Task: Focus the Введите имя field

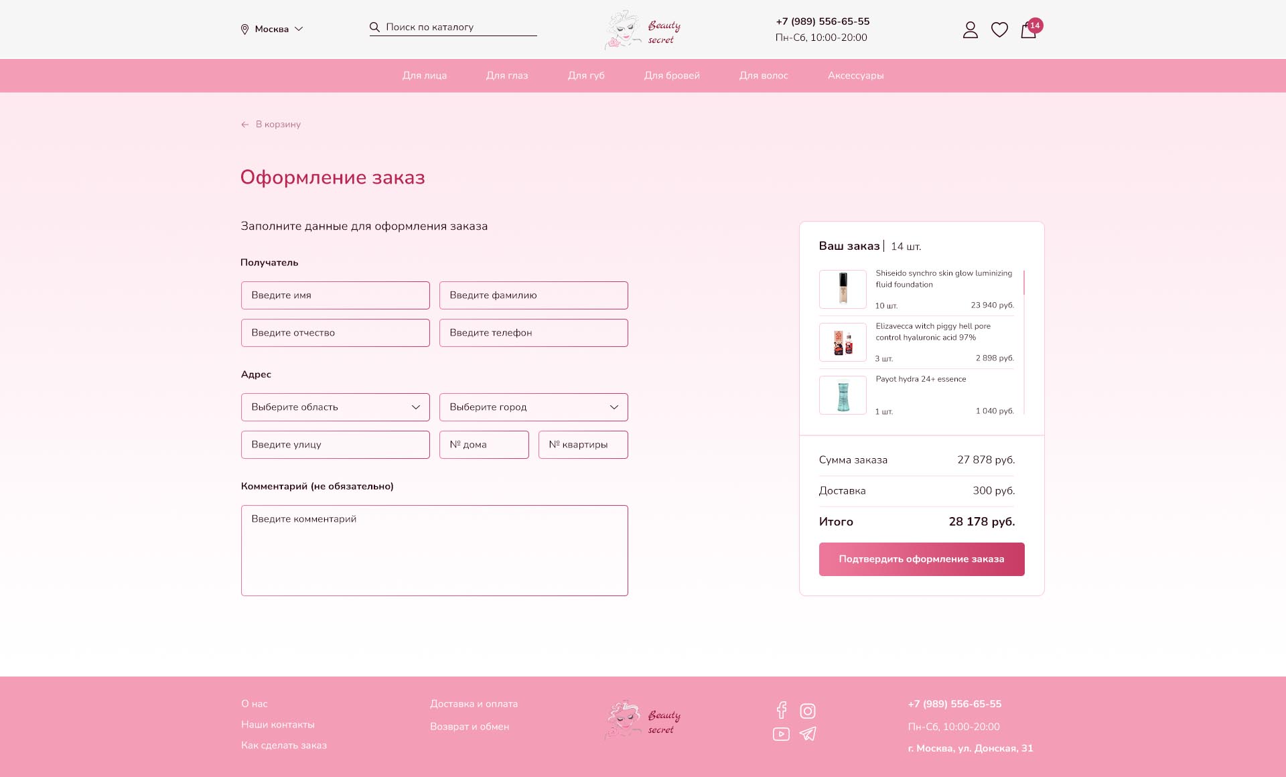Action: click(x=336, y=295)
